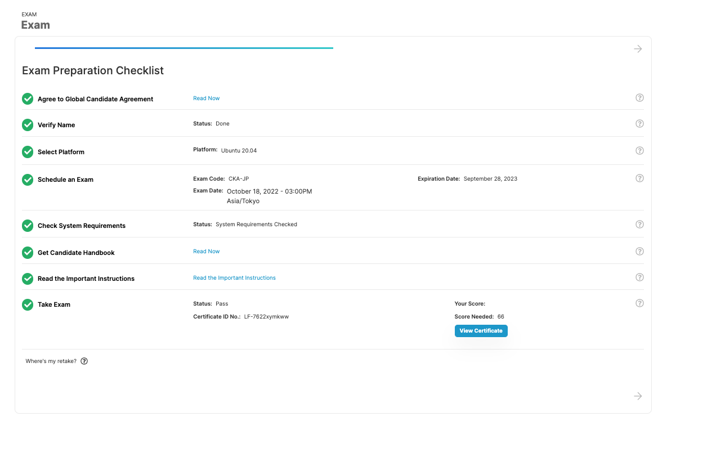Click green check for Verify Name
The image size is (707, 457).
(x=28, y=125)
